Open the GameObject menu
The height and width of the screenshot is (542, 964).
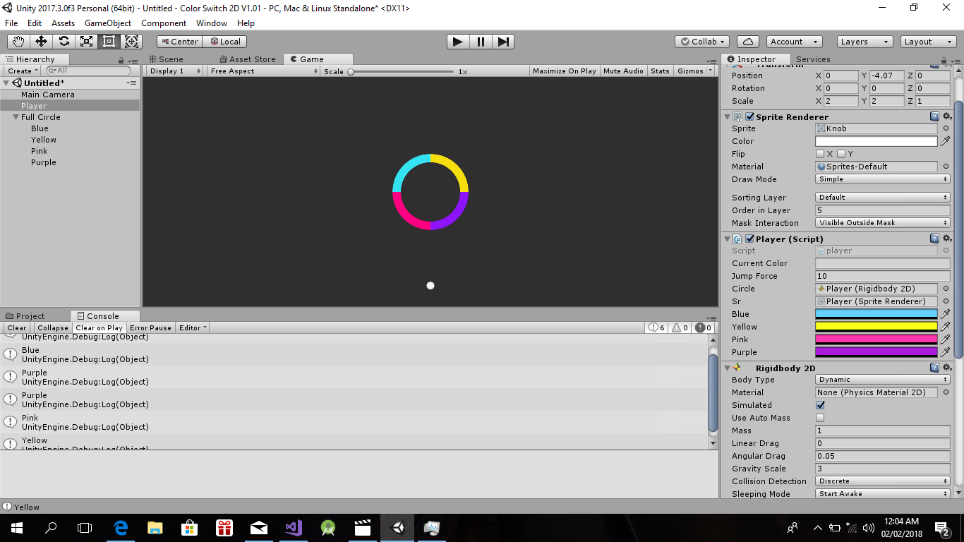click(x=108, y=23)
